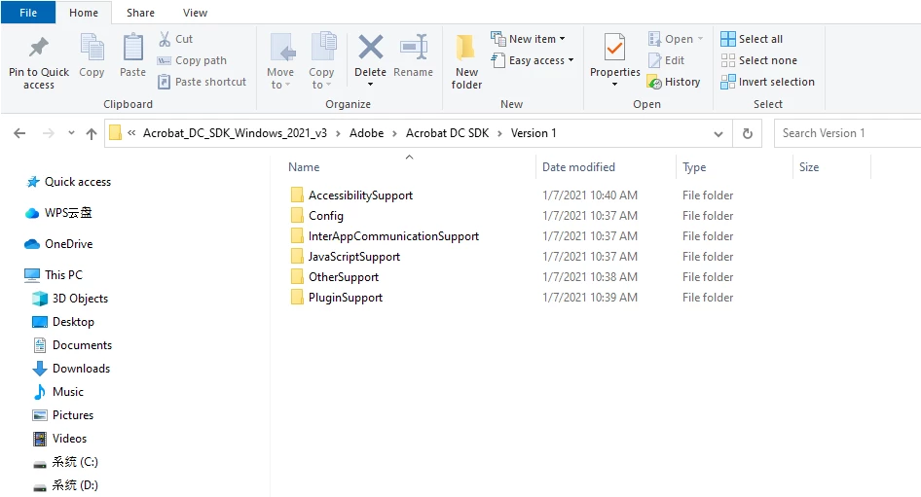Click chevron after Acrobat DC SDK breadcrumb
The image size is (921, 497).
(x=499, y=133)
